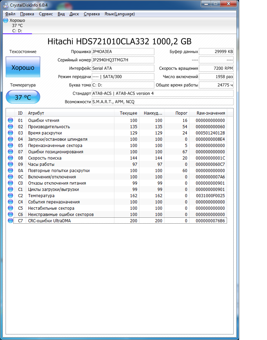Click the 37 °C temperature button
Viewport: 267px width, 340px height.
[x=23, y=97]
